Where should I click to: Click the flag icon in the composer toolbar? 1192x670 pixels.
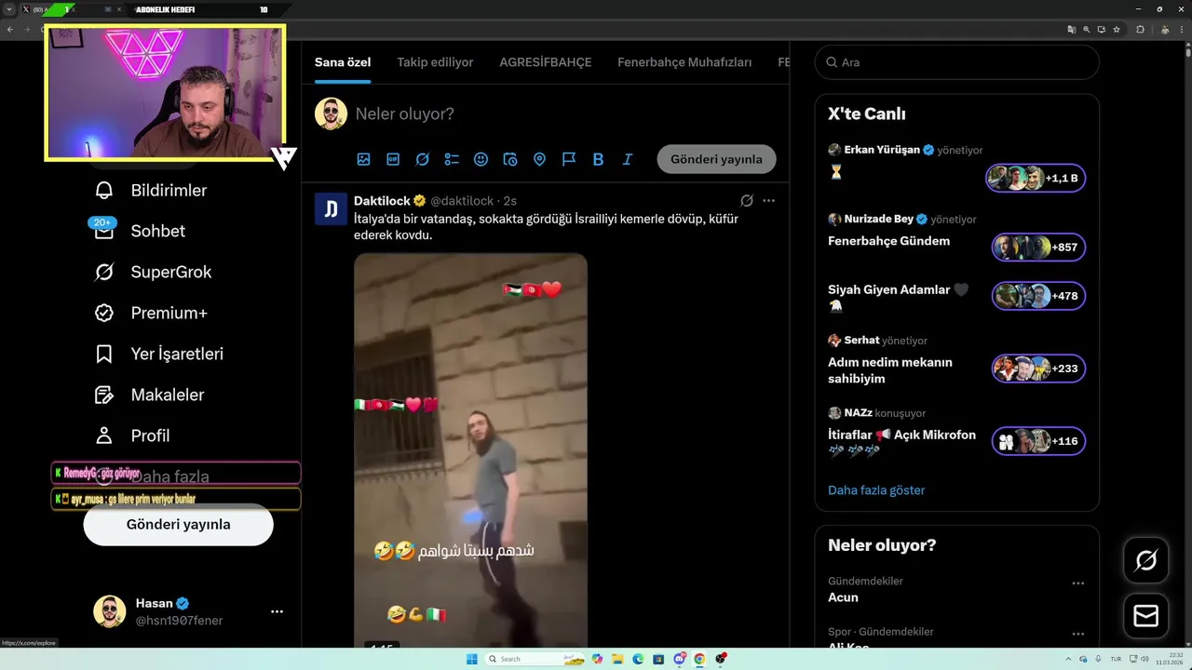click(x=569, y=159)
